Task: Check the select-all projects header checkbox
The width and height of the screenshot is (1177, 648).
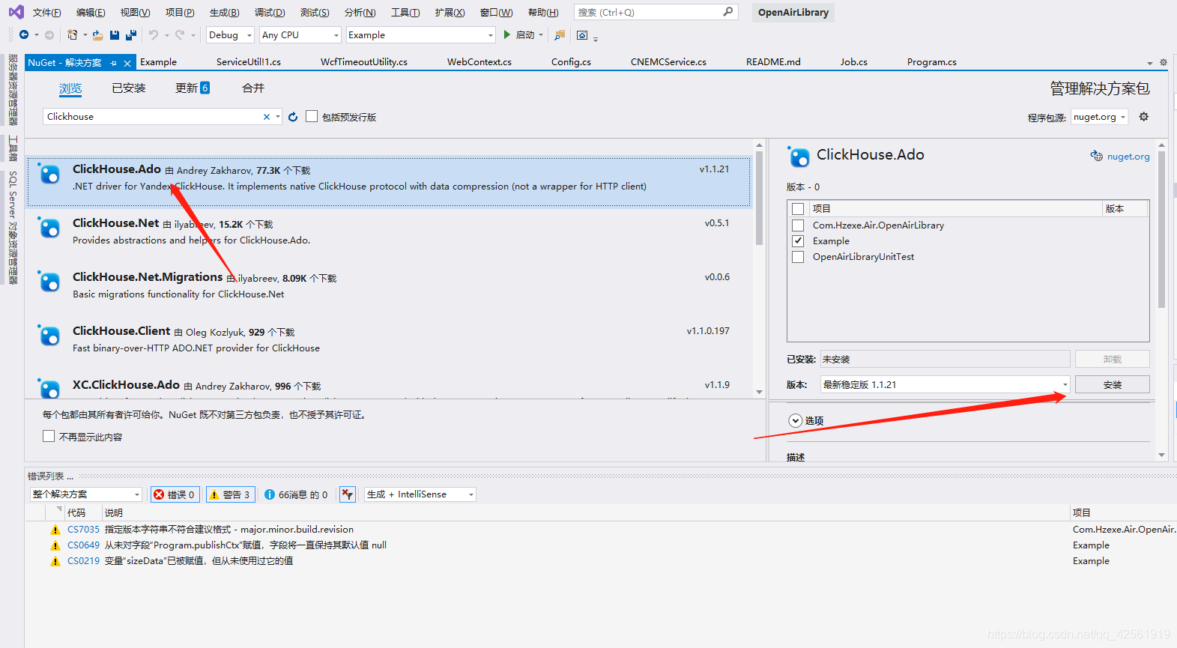Action: click(x=798, y=209)
